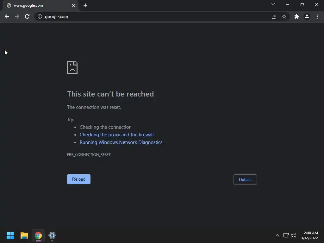Select the www.google.com tab
The width and height of the screenshot is (324, 243).
pyautogui.click(x=40, y=5)
